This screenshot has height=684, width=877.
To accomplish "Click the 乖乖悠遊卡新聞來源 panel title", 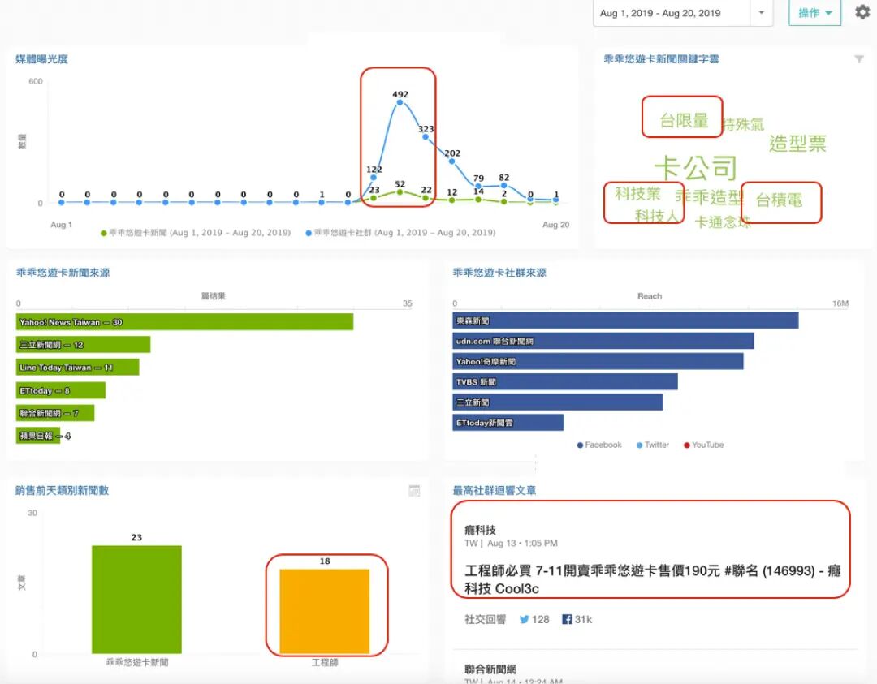I will pos(63,273).
